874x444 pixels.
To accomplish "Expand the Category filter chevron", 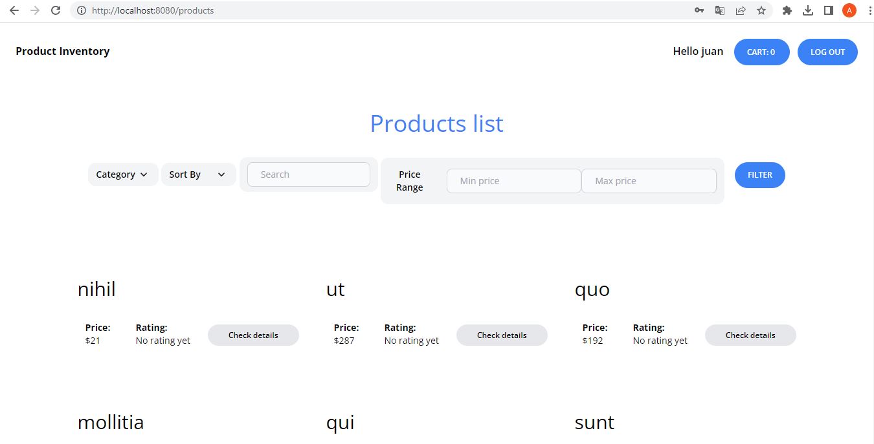I will [x=145, y=174].
